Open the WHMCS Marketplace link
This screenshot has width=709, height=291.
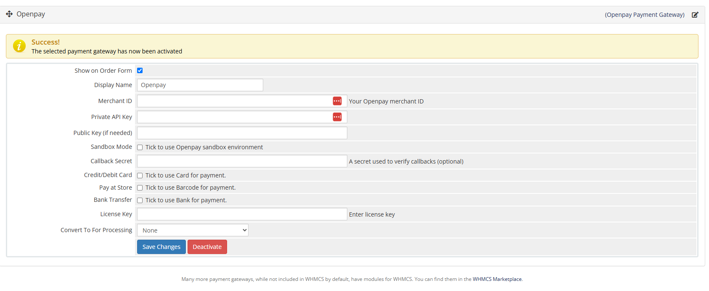tap(497, 279)
